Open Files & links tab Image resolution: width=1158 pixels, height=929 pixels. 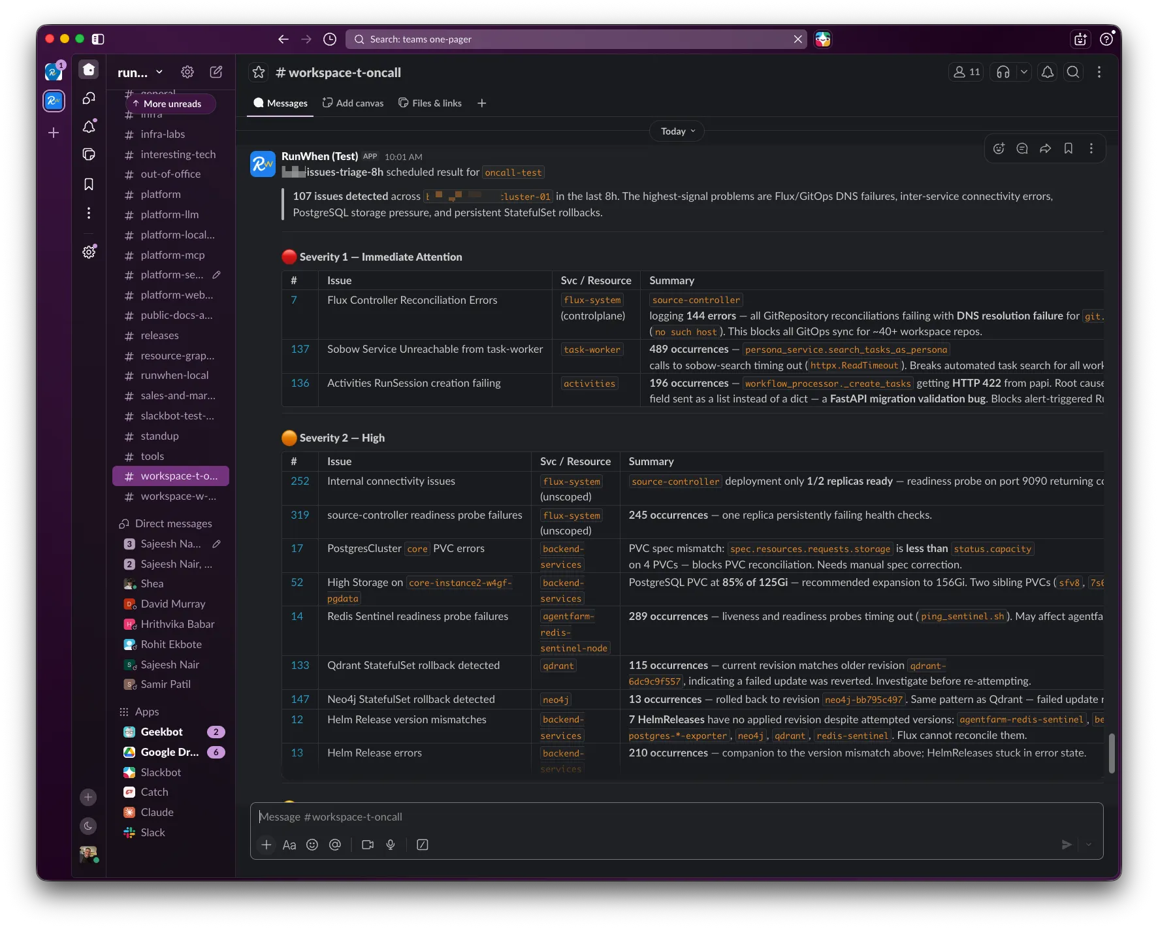[x=430, y=103]
